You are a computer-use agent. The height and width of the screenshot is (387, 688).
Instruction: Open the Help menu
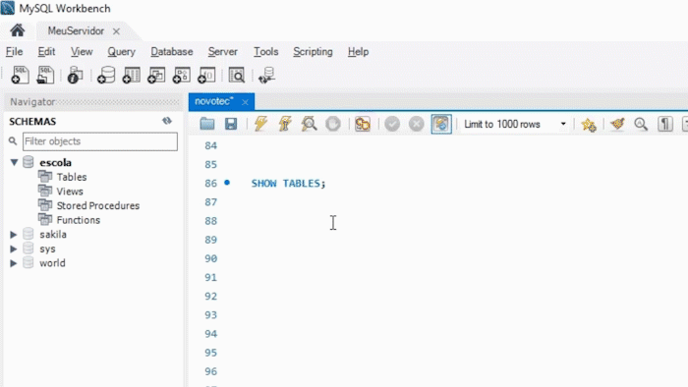[x=358, y=52]
